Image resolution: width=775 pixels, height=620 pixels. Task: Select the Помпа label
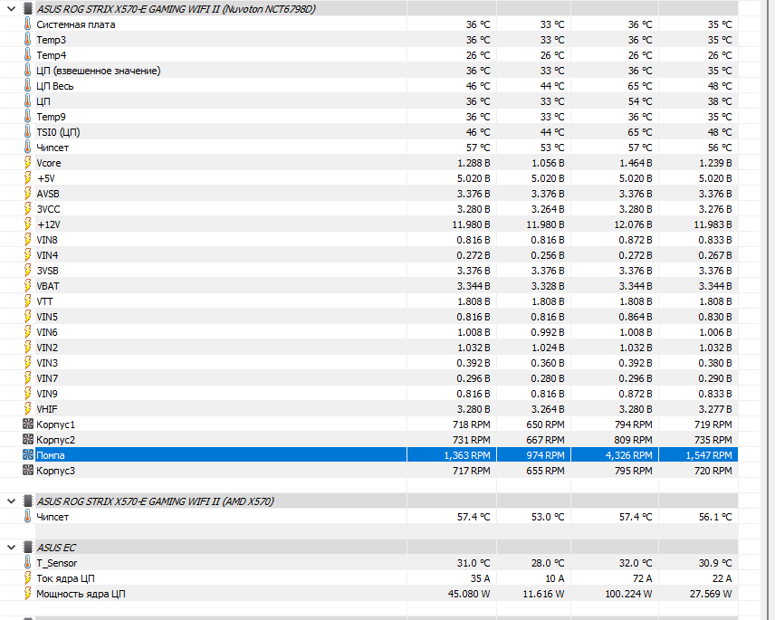[x=51, y=455]
